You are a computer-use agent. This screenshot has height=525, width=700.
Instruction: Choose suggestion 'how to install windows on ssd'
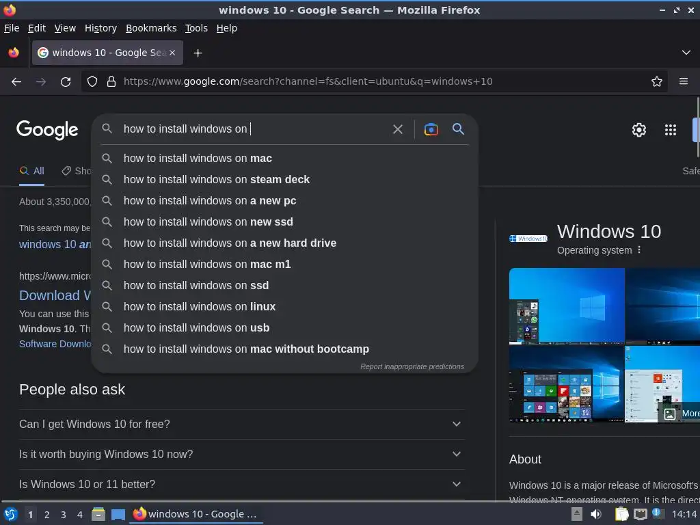tap(285, 285)
